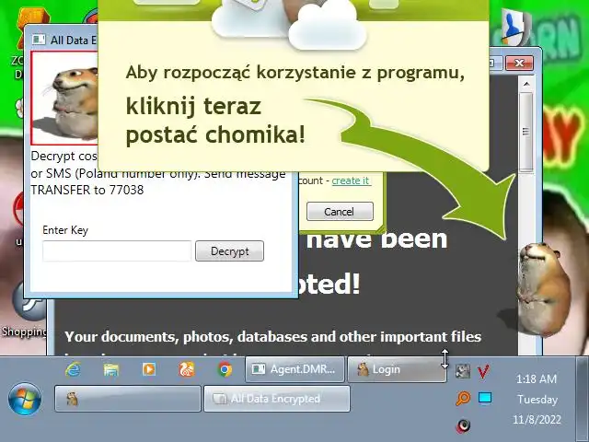
Task: Click the 'TRANSFER to 77038' text
Action: coord(87,191)
